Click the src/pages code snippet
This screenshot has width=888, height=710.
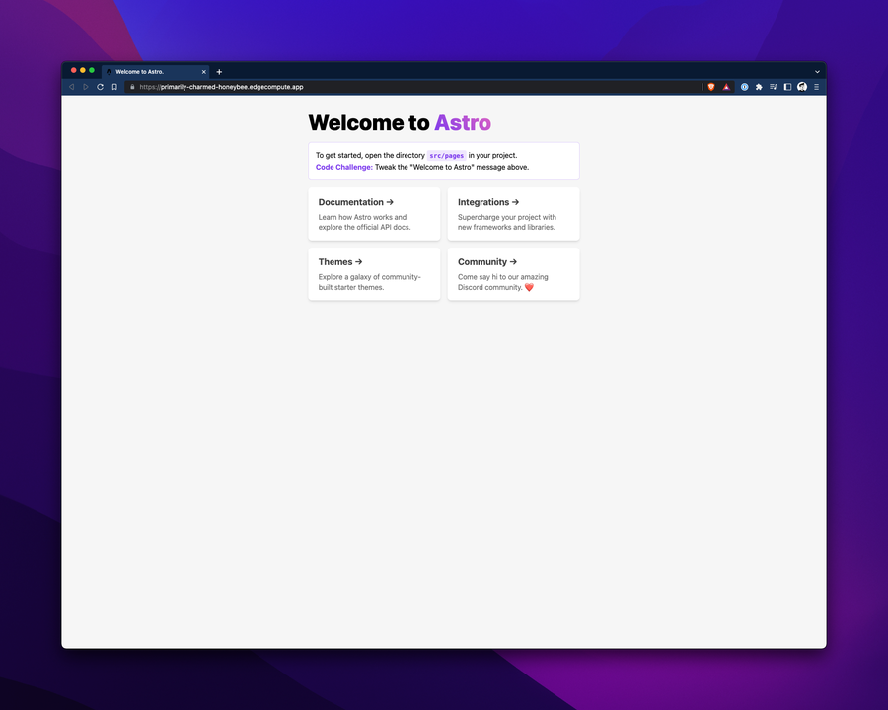[446, 155]
